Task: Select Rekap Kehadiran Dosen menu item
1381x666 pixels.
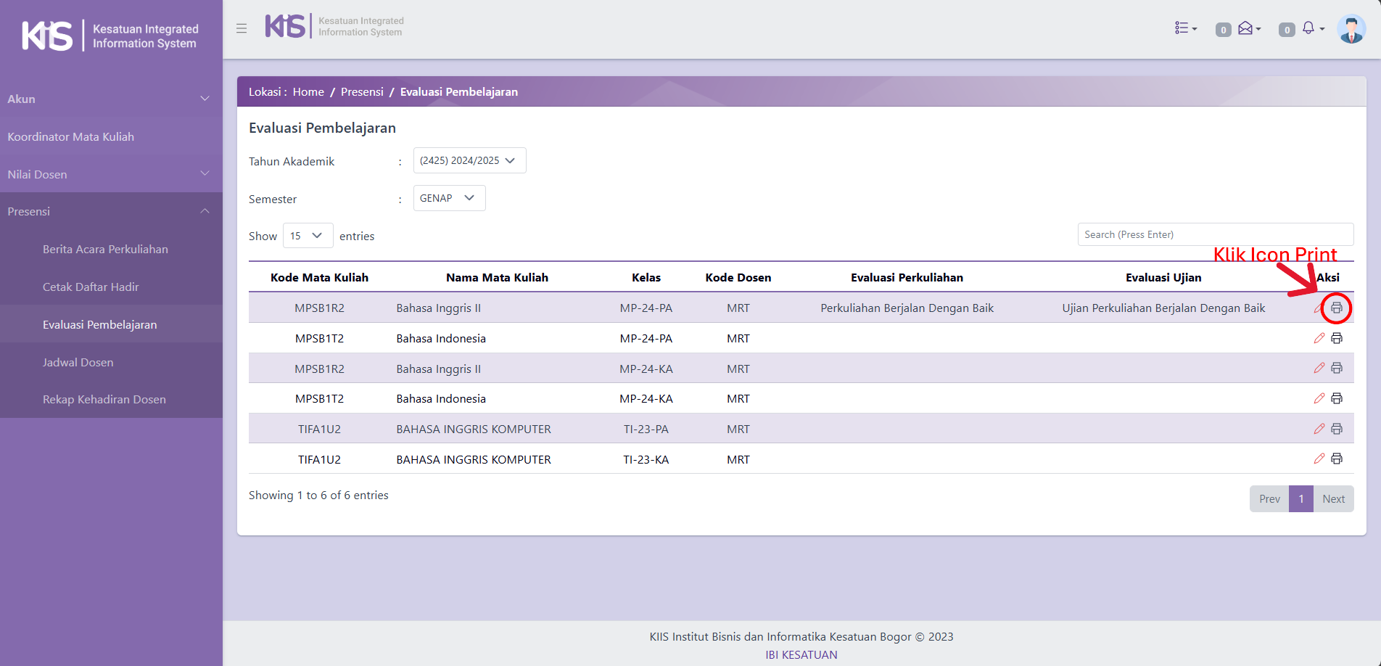Action: coord(104,399)
